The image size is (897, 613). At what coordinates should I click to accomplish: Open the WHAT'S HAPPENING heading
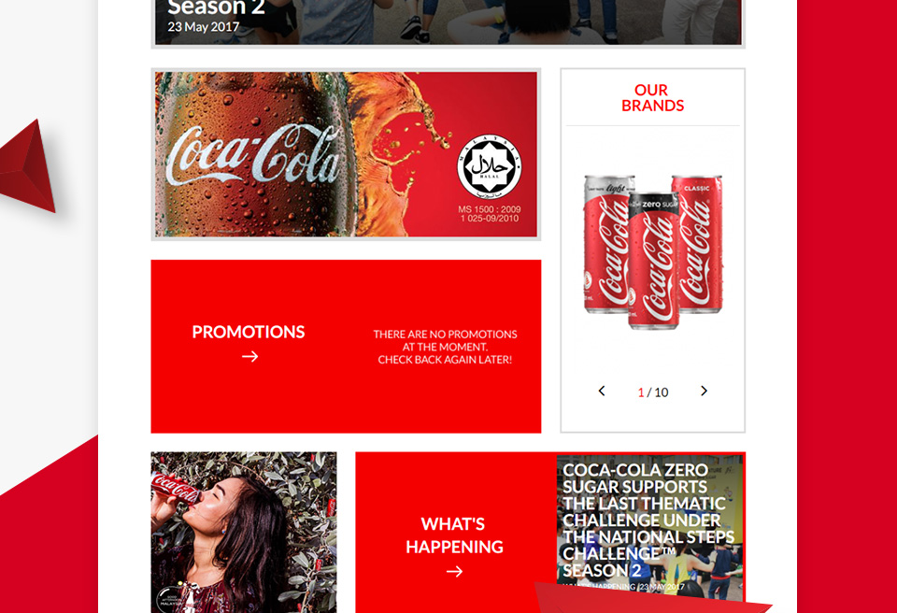click(x=455, y=535)
